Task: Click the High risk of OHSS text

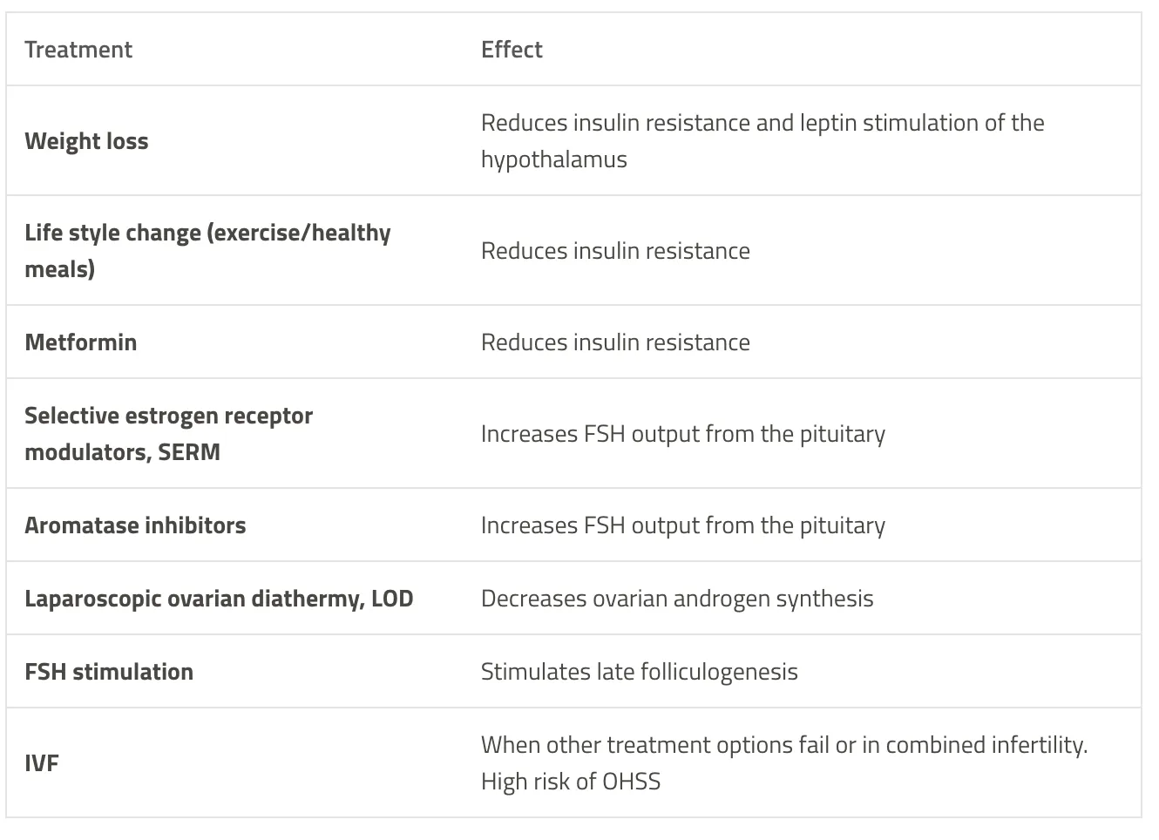Action: coord(571,782)
